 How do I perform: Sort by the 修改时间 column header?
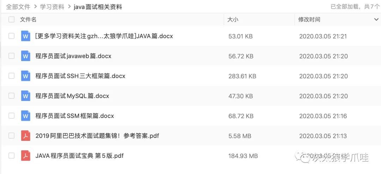[309, 20]
